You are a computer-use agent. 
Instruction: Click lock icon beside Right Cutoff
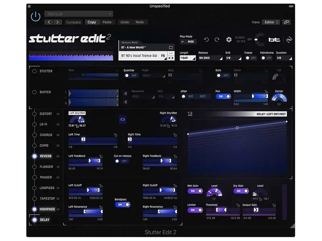[x=175, y=186]
